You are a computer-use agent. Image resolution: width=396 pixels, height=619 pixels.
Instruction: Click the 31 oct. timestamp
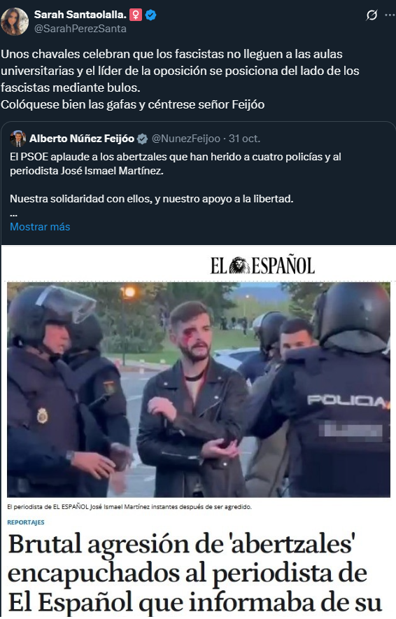pos(245,139)
